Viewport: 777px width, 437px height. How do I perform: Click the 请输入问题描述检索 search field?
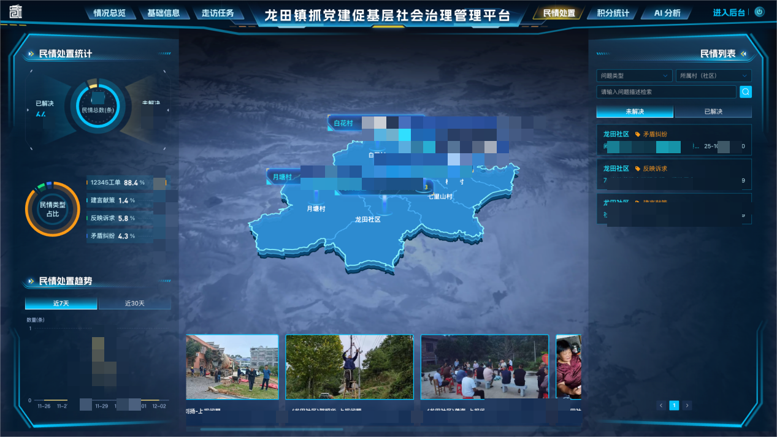click(666, 92)
